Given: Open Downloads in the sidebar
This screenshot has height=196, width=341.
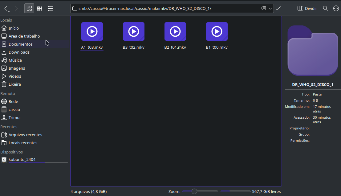Looking at the screenshot, I should coord(19,52).
